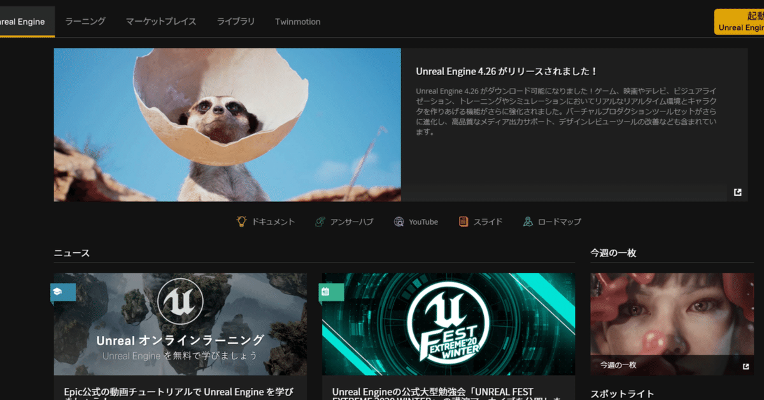Open article Epic公式の動画チュートリアルで Unreal Engine を学び
This screenshot has width=764, height=400.
[179, 392]
